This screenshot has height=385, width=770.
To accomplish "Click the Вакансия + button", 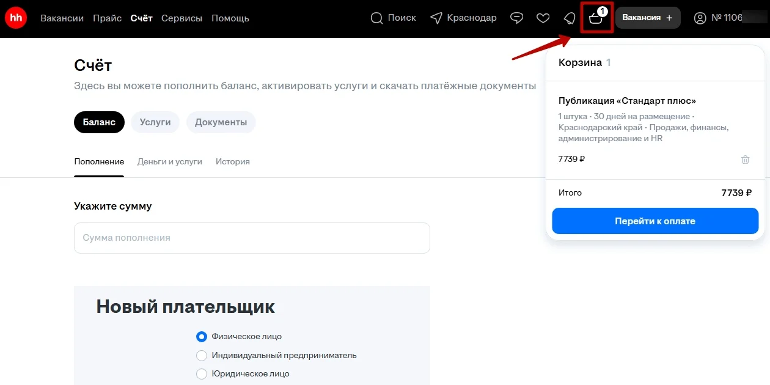I will [648, 18].
